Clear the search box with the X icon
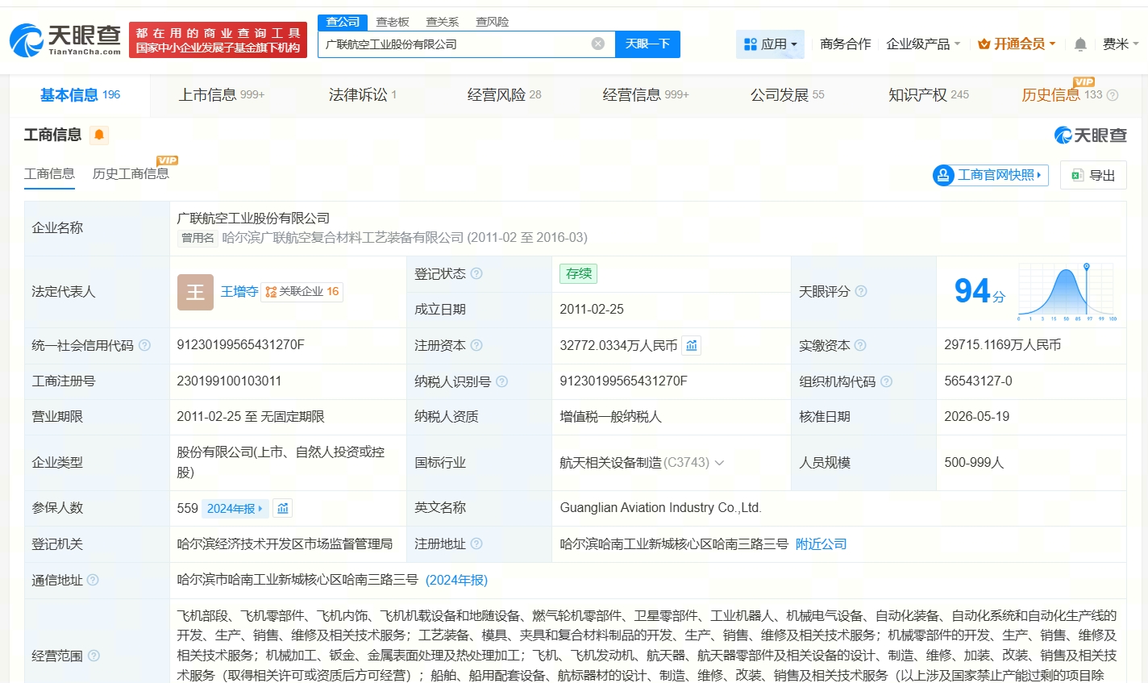1148x683 pixels. point(598,44)
